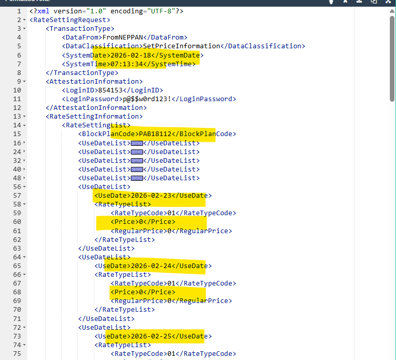Open folded placeholder on line 32 UseDateList
The width and height of the screenshot is (396, 360).
click(137, 161)
